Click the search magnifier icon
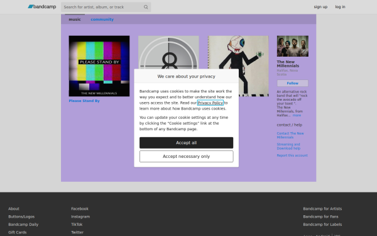This screenshot has height=236, width=377. click(146, 7)
